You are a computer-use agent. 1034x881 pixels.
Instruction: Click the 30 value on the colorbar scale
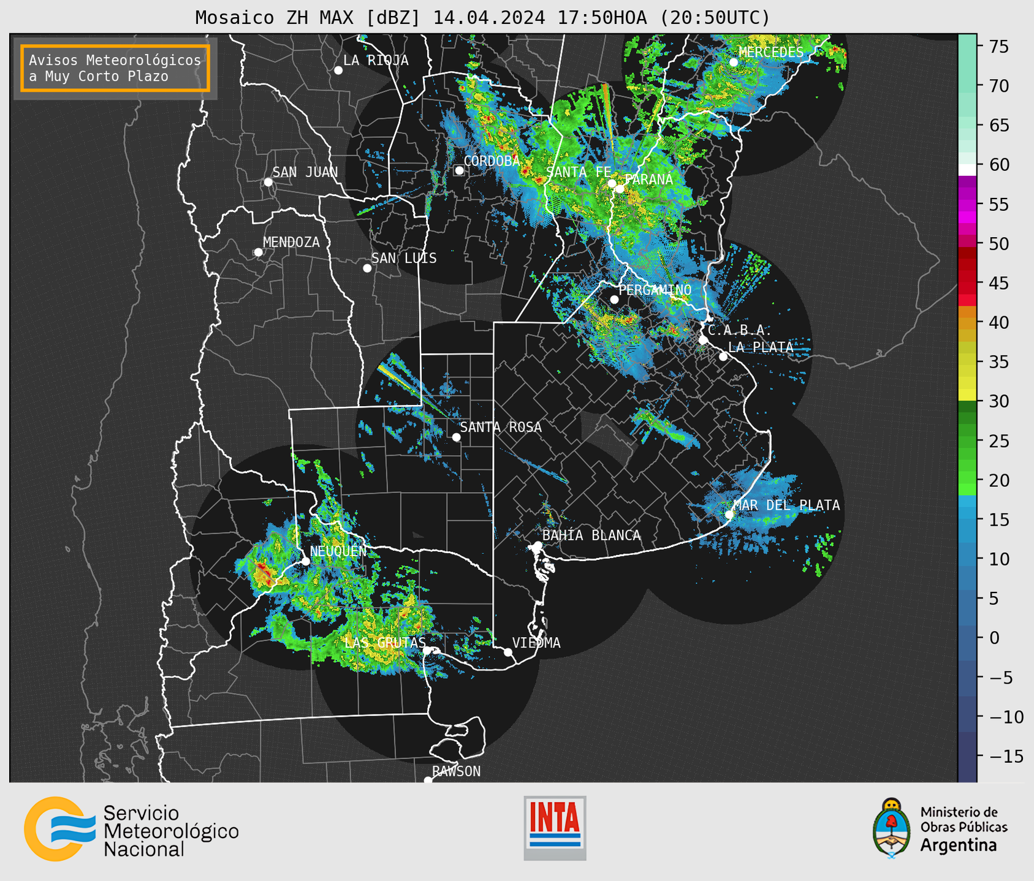(999, 401)
